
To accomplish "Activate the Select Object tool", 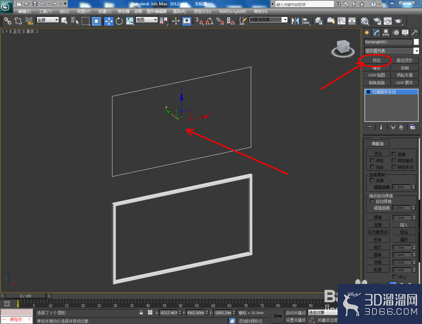I will 64,21.
